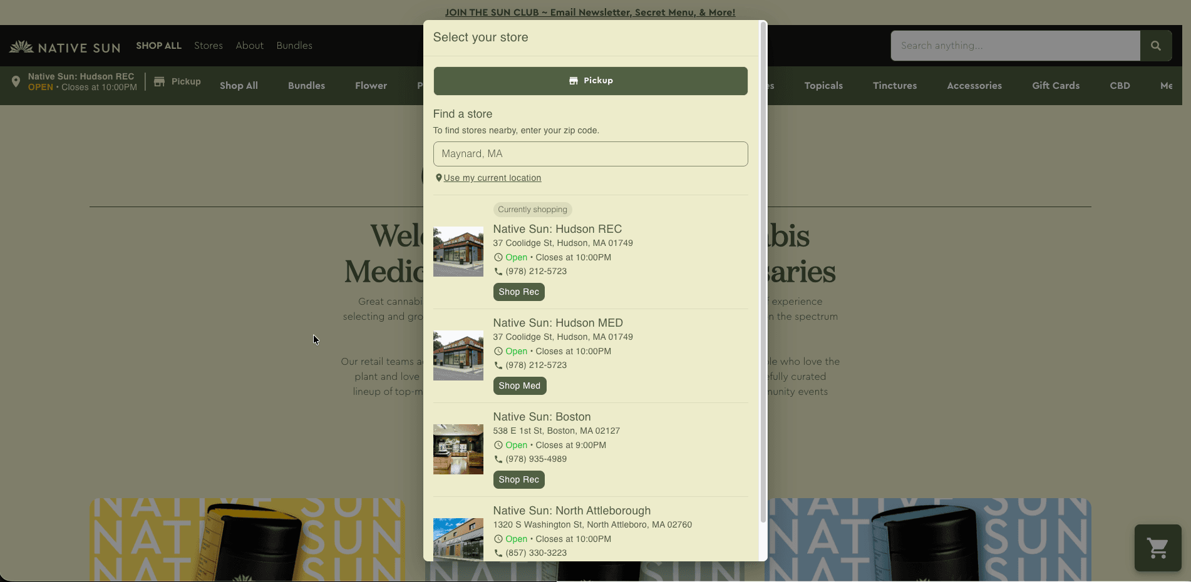
Task: Click address 1320 S Washington St
Action: [x=592, y=525]
